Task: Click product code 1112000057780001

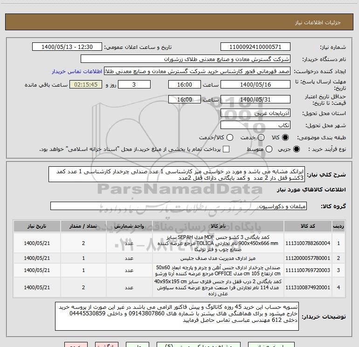Action: 308,258
